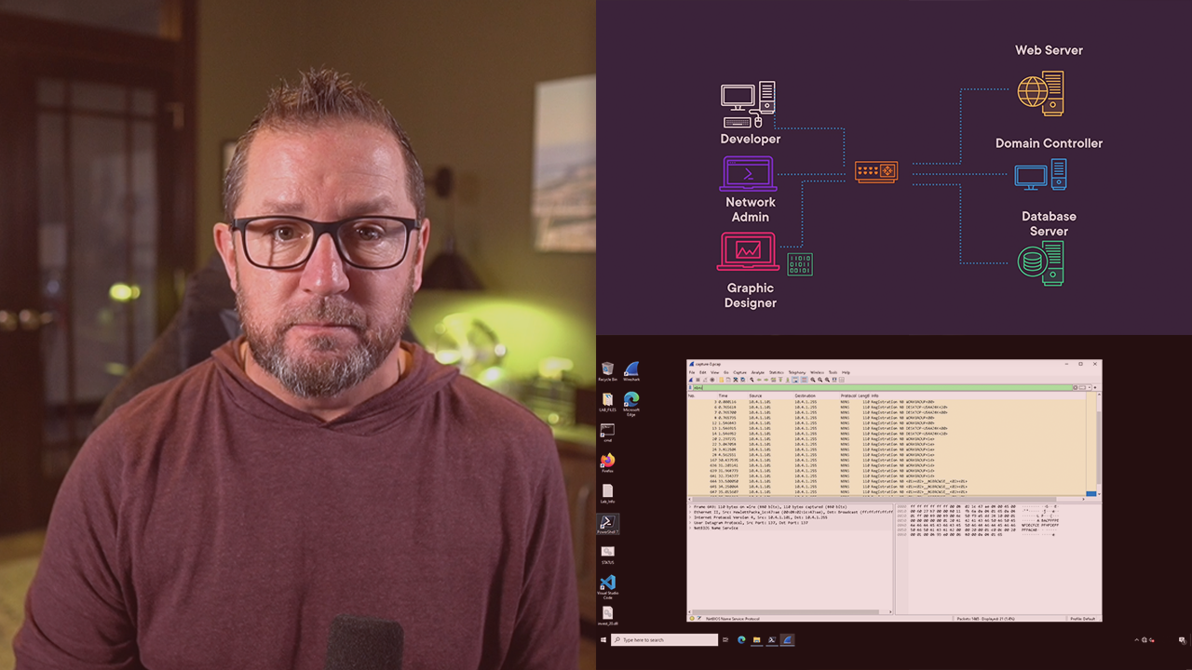Click the Windows Start button

pos(603,640)
